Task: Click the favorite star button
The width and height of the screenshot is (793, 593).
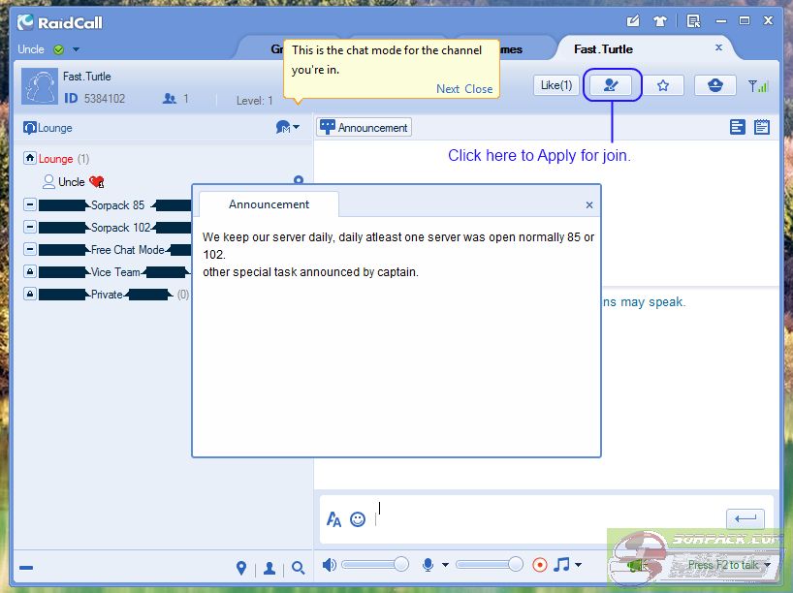Action: pyautogui.click(x=663, y=85)
